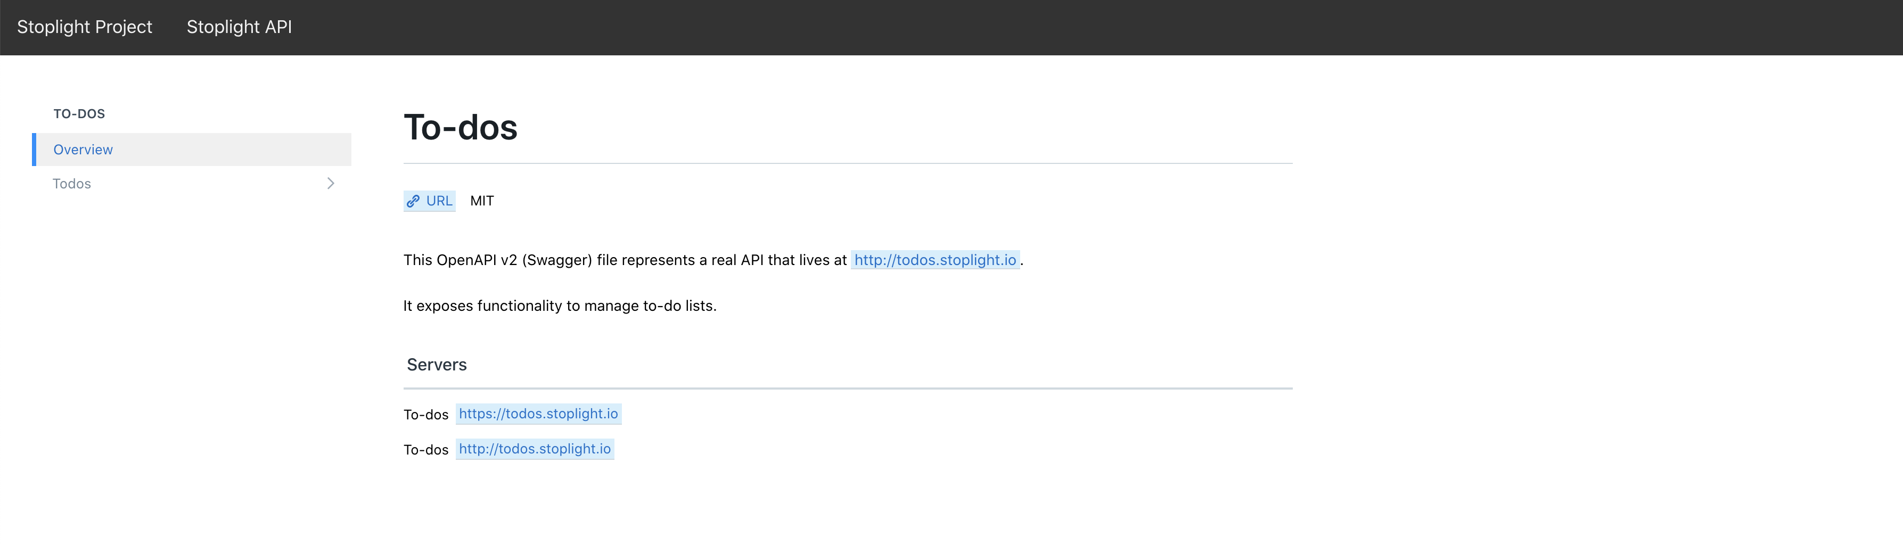Open the URL contact link
Viewport: 1903px width, 545px height.
[x=429, y=201]
